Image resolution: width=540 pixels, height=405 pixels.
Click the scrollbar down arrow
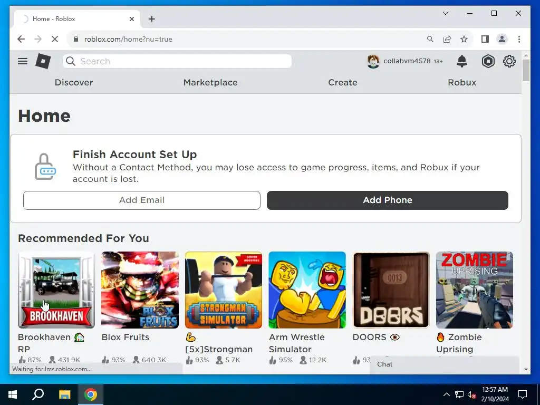tap(526, 370)
